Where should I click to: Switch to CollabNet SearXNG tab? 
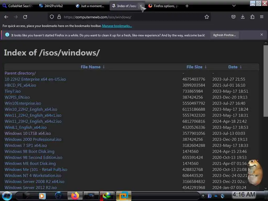[18, 6]
